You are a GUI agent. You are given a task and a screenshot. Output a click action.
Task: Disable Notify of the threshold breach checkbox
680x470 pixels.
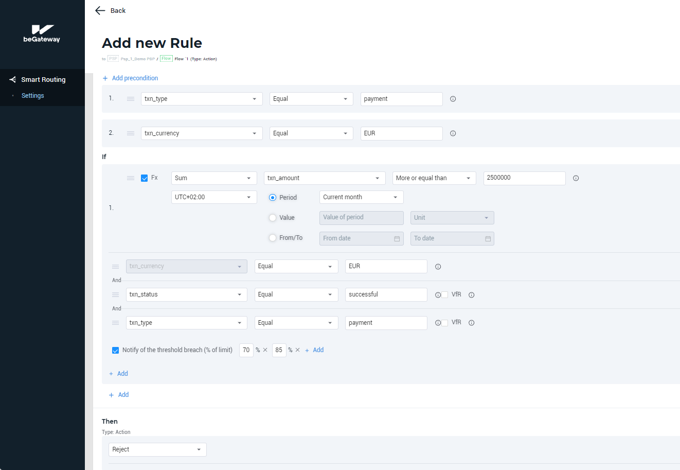pos(116,351)
